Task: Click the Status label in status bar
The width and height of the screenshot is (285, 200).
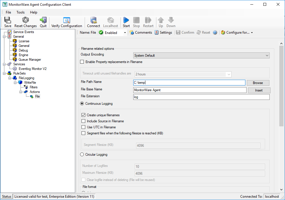Action: coord(7,196)
